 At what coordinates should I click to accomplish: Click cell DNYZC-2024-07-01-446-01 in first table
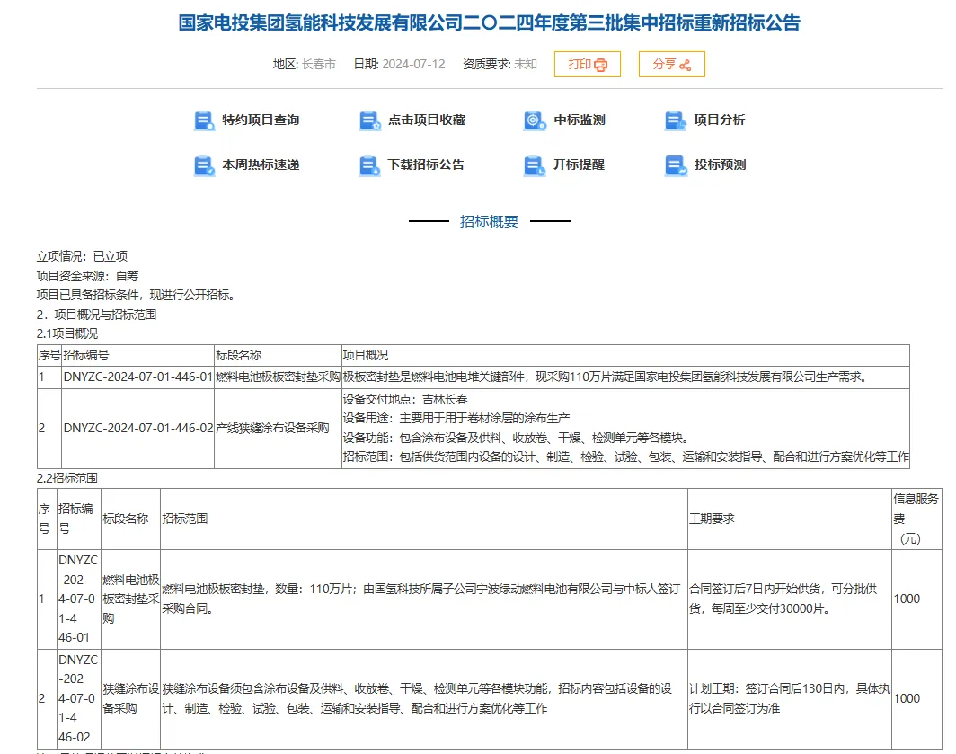coord(137,377)
